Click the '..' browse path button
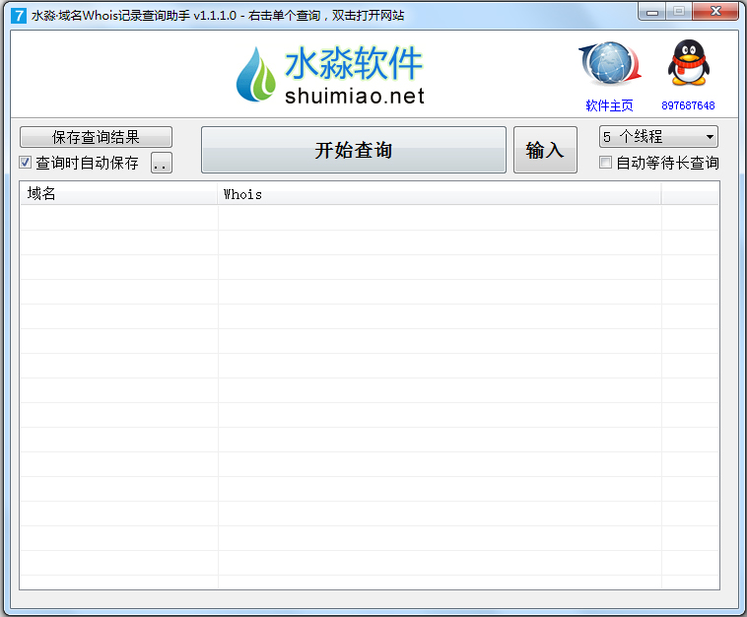 [x=162, y=163]
